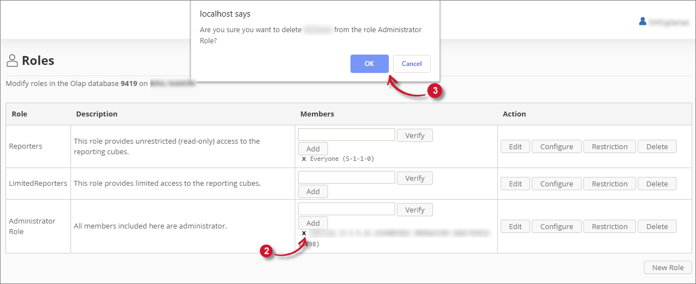
Task: Verify the member for Reporters role
Action: [x=415, y=135]
